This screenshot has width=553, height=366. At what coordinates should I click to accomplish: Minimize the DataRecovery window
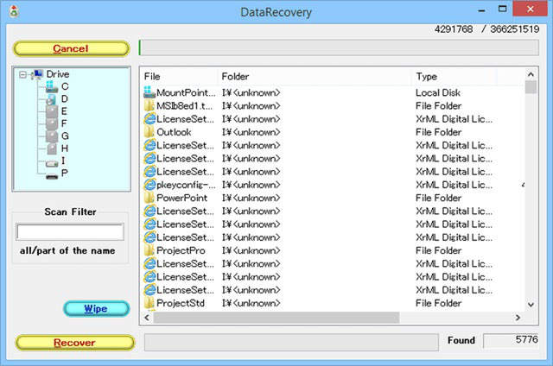click(481, 10)
